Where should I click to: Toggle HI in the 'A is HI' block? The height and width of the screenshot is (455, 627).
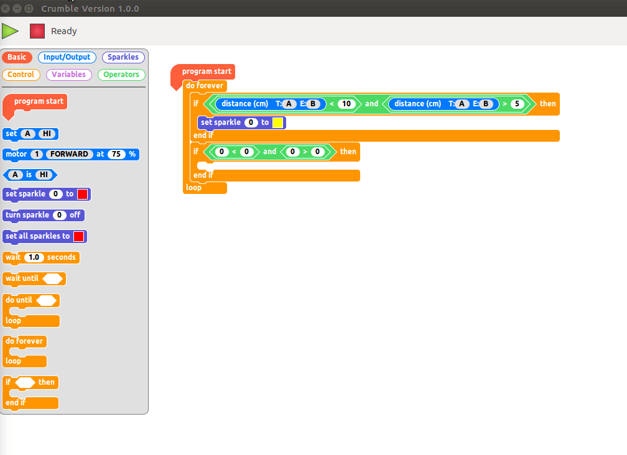point(44,175)
